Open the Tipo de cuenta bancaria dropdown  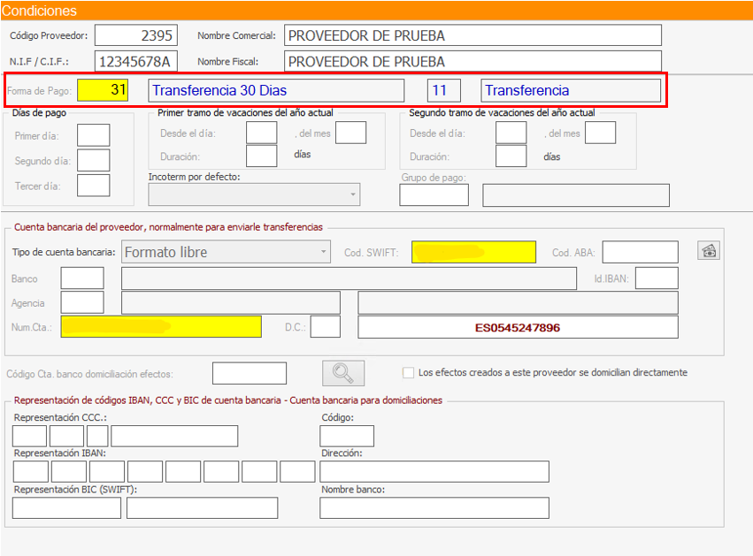tap(225, 252)
